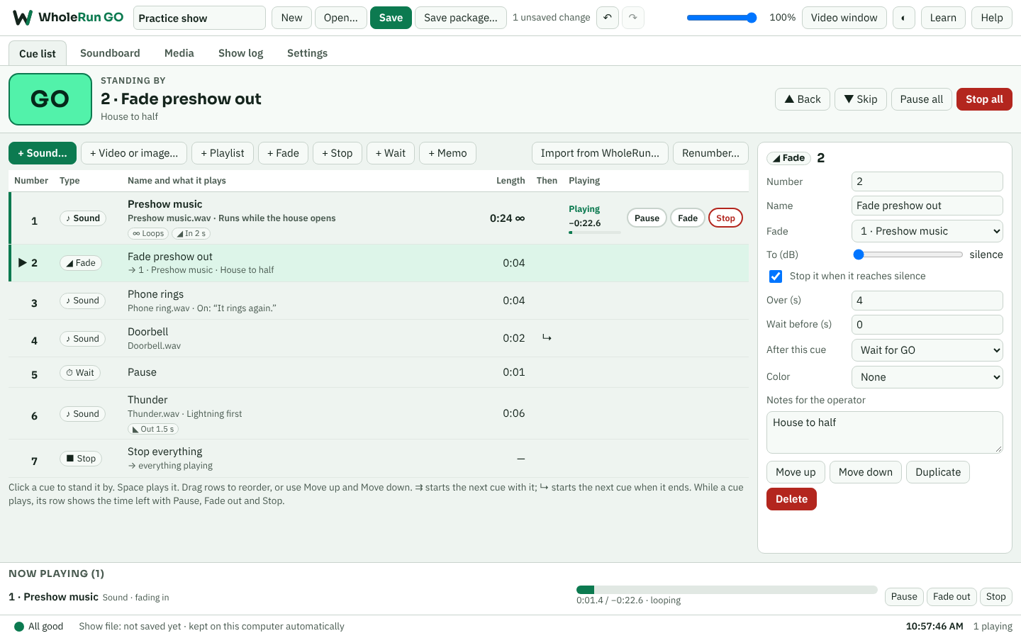Click the undo arrow icon

pyautogui.click(x=608, y=18)
